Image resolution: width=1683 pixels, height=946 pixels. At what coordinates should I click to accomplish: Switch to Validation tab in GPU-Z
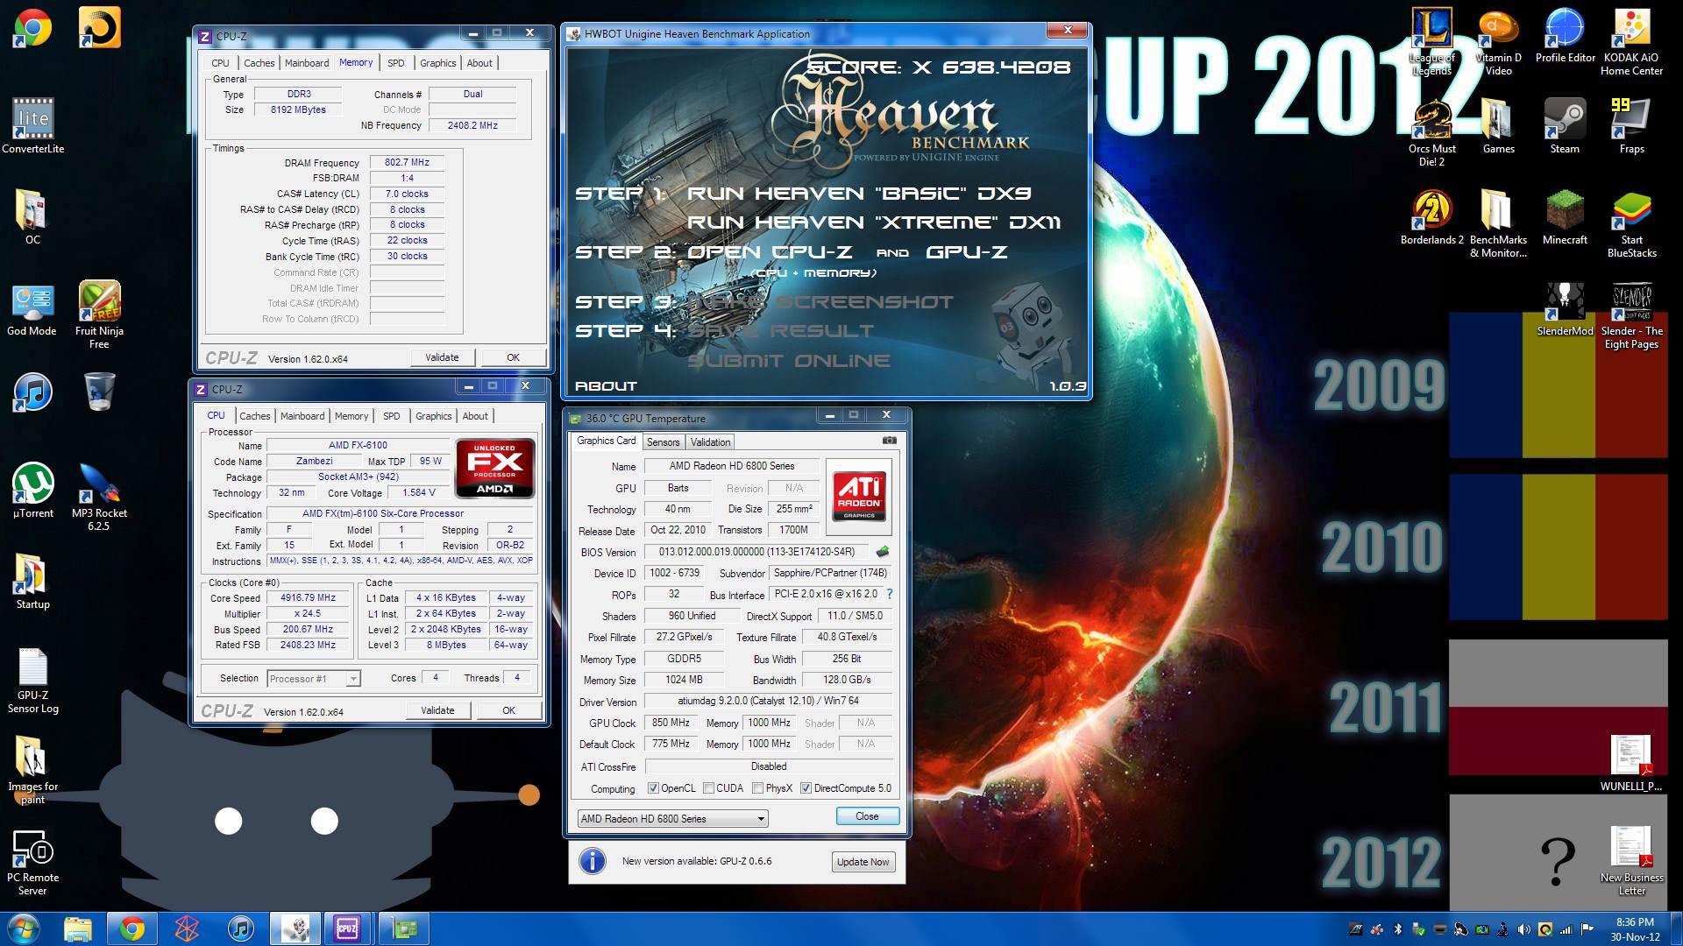710,442
